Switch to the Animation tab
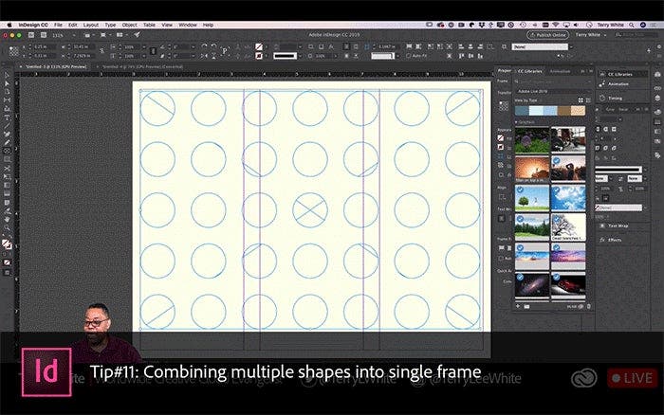 (561, 70)
